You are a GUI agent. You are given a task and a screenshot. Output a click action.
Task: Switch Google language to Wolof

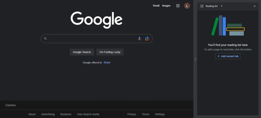[107, 62]
